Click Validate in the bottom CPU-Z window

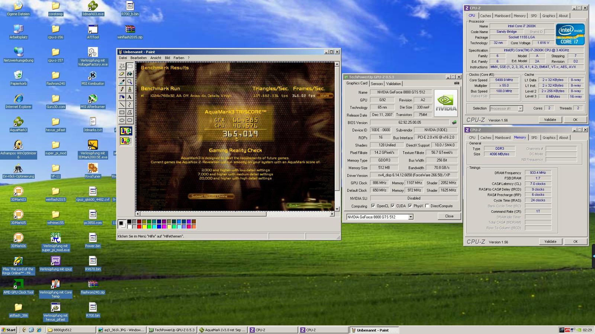[550, 241]
